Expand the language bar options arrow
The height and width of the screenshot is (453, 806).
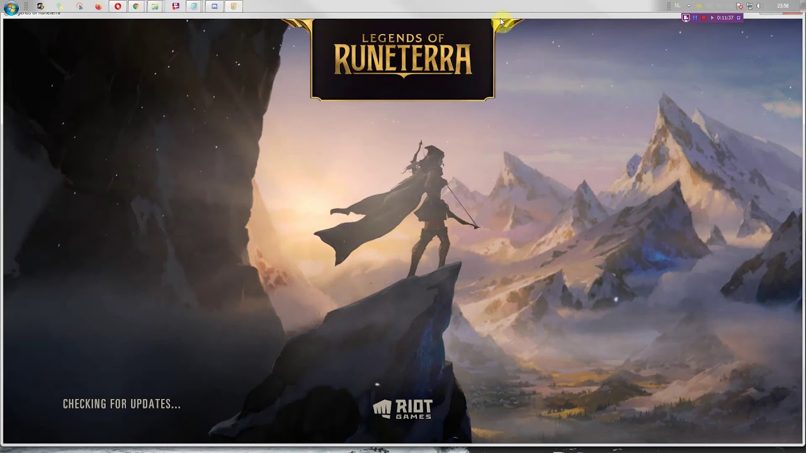pos(689,6)
